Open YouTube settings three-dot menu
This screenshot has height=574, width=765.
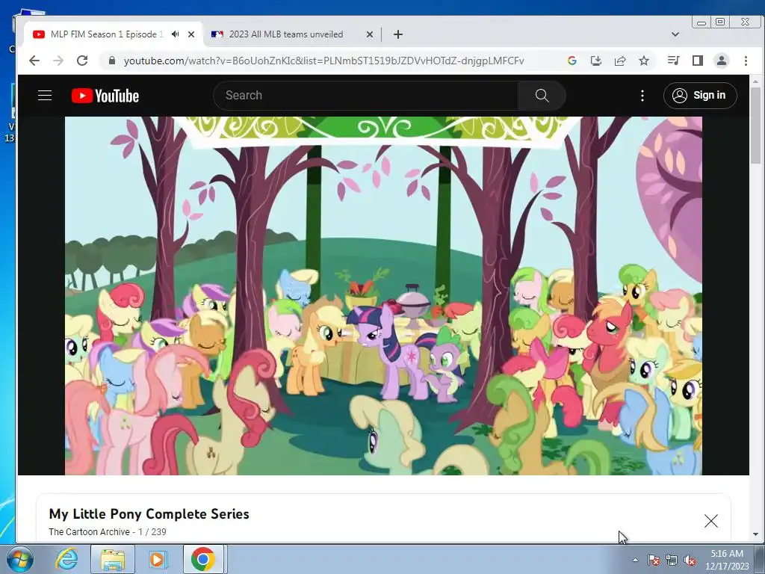coord(642,96)
